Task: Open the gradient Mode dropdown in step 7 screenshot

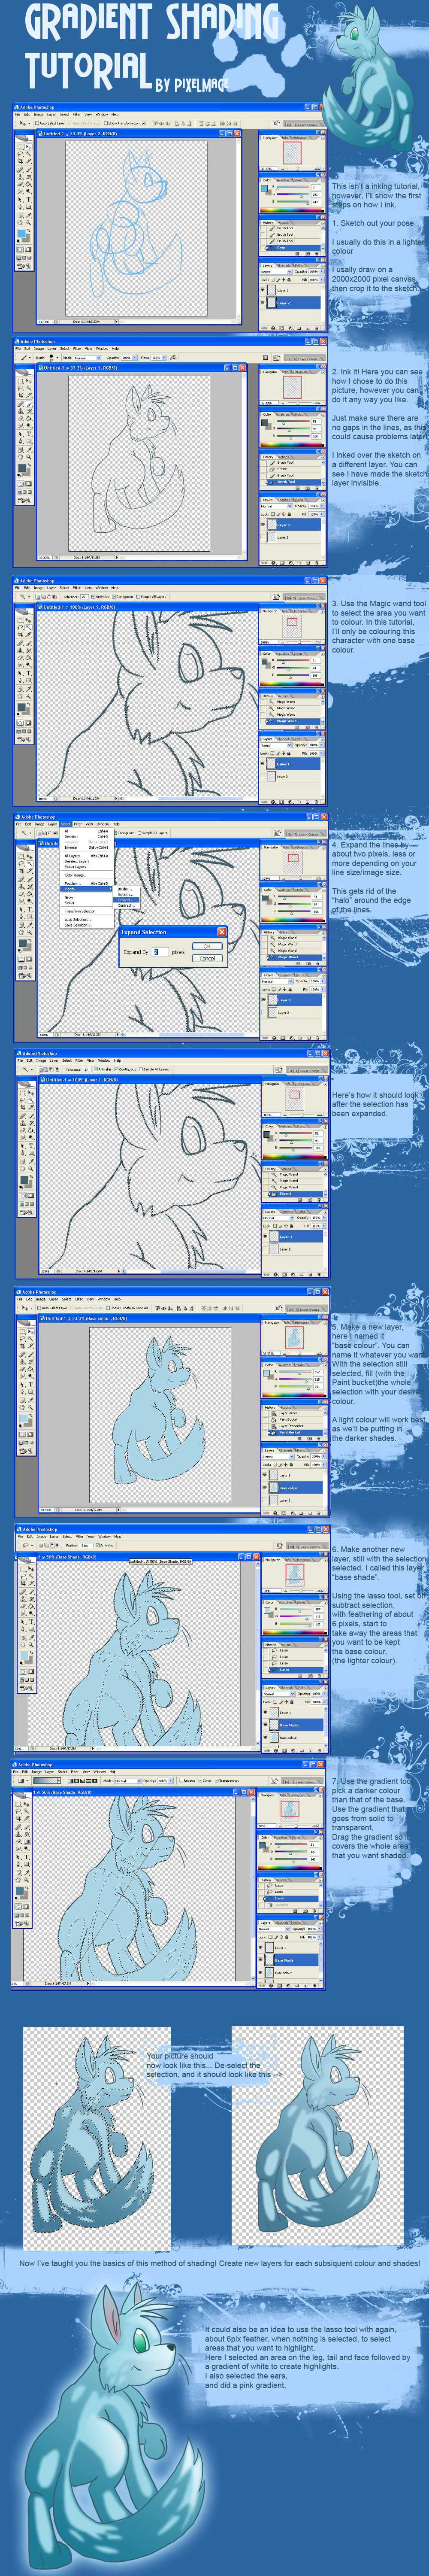Action: pos(128,1781)
